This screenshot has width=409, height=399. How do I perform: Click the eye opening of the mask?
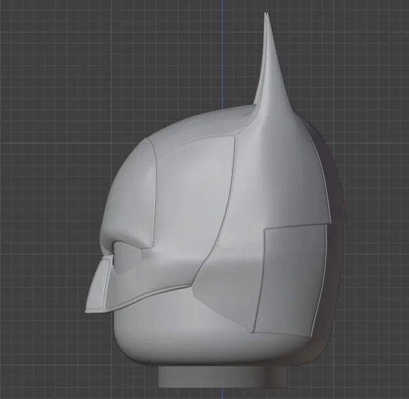128,258
